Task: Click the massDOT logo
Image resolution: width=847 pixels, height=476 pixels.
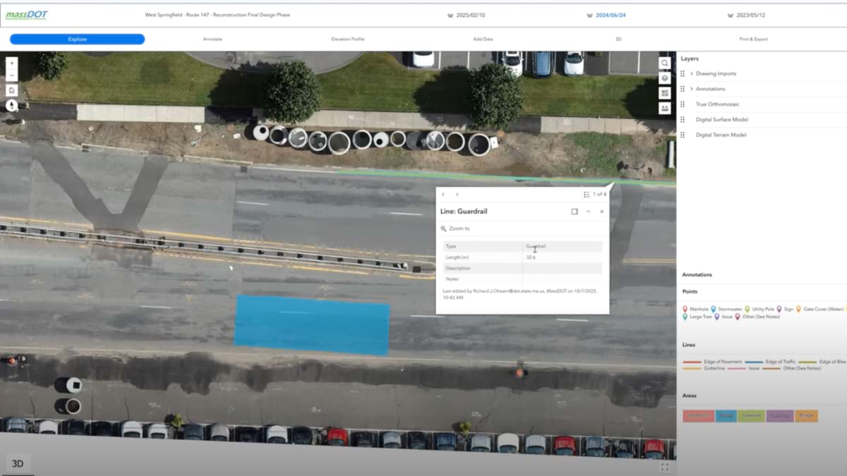Action: click(27, 15)
